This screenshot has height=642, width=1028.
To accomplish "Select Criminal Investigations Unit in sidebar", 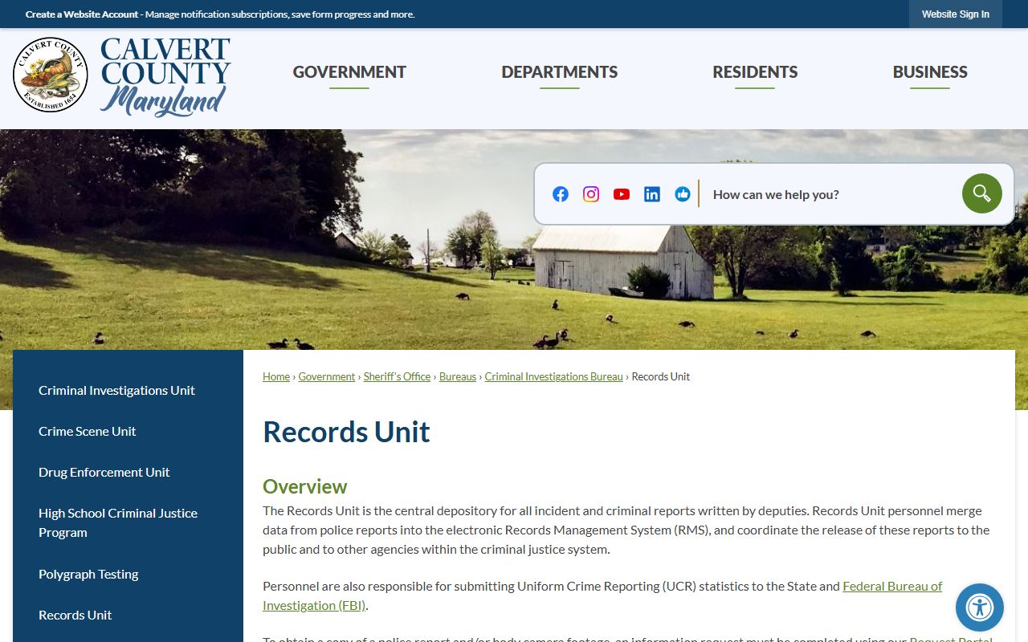I will coord(116,390).
